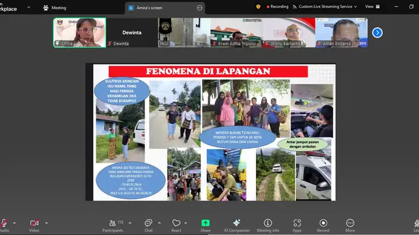The width and height of the screenshot is (419, 235).
Task: Open the Apps menu
Action: click(x=297, y=225)
